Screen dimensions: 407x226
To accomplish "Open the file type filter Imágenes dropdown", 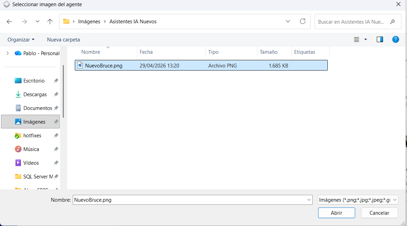I will coord(358,200).
